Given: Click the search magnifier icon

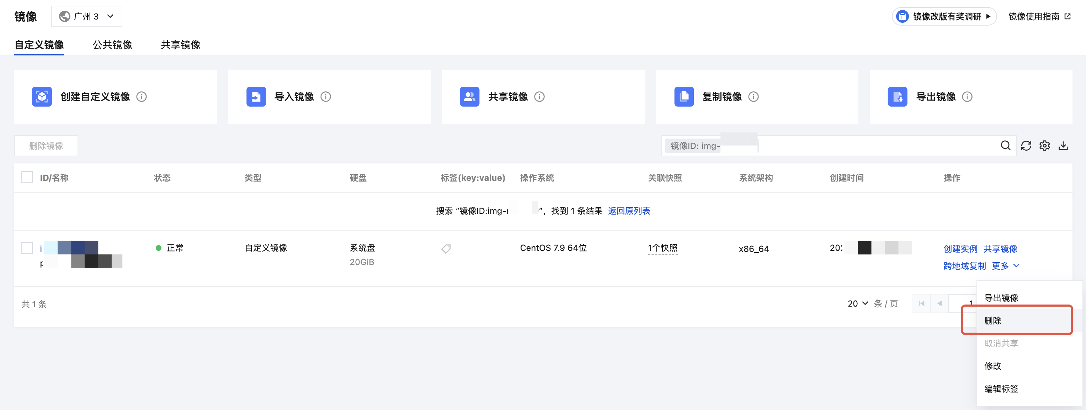Looking at the screenshot, I should pyautogui.click(x=1005, y=145).
